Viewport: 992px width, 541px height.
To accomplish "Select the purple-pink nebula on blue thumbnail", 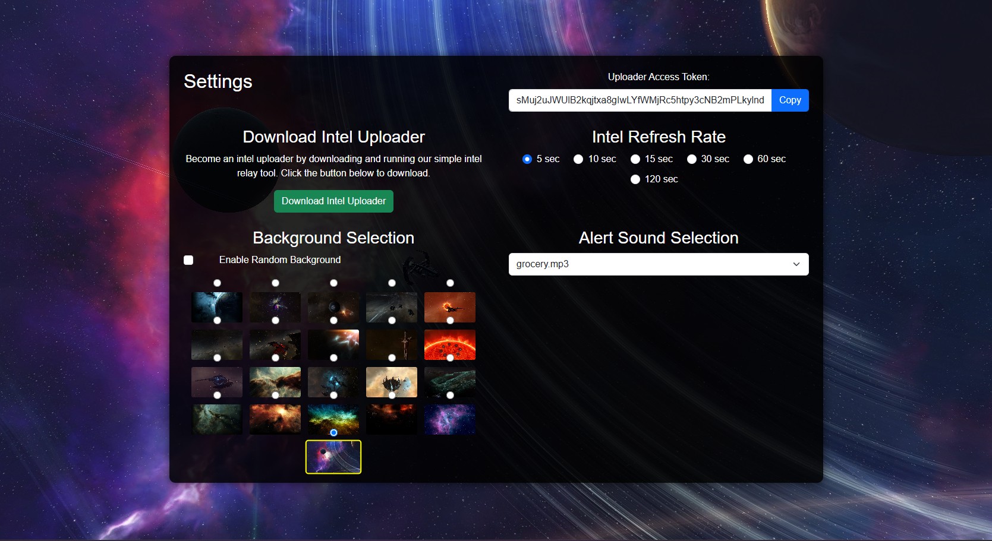I will click(450, 419).
